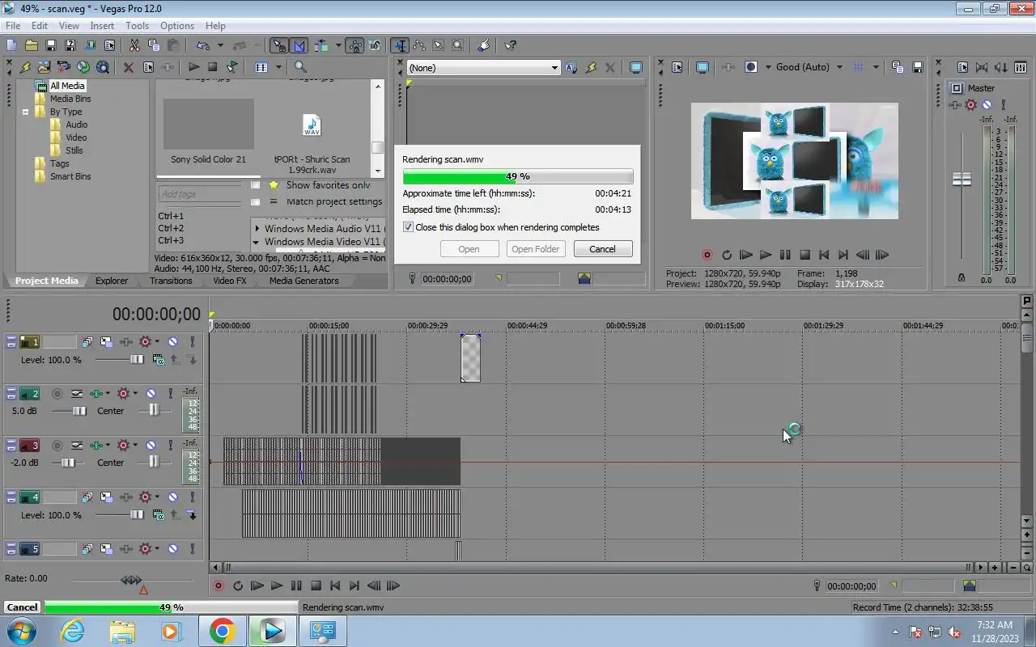Mute video track 1
This screenshot has width=1036, height=647.
(172, 342)
